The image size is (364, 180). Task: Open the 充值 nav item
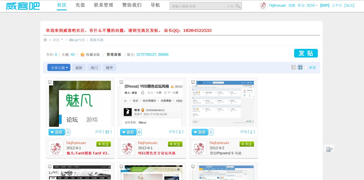(80, 5)
